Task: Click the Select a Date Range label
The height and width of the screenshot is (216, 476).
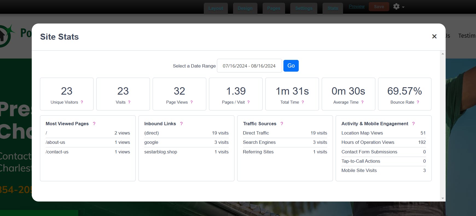Action: click(x=194, y=66)
